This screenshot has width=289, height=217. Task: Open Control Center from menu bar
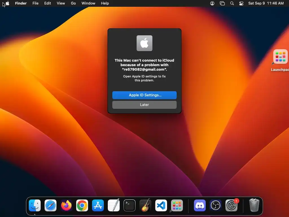pyautogui.click(x=241, y=3)
